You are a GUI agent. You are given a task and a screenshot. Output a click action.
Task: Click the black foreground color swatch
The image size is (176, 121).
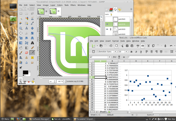26,72
